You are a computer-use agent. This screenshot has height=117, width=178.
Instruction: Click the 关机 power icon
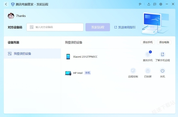[163, 71]
